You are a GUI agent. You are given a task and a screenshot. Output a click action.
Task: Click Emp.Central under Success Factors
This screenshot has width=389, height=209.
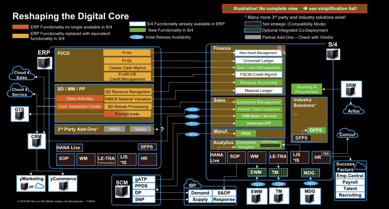(x=350, y=176)
